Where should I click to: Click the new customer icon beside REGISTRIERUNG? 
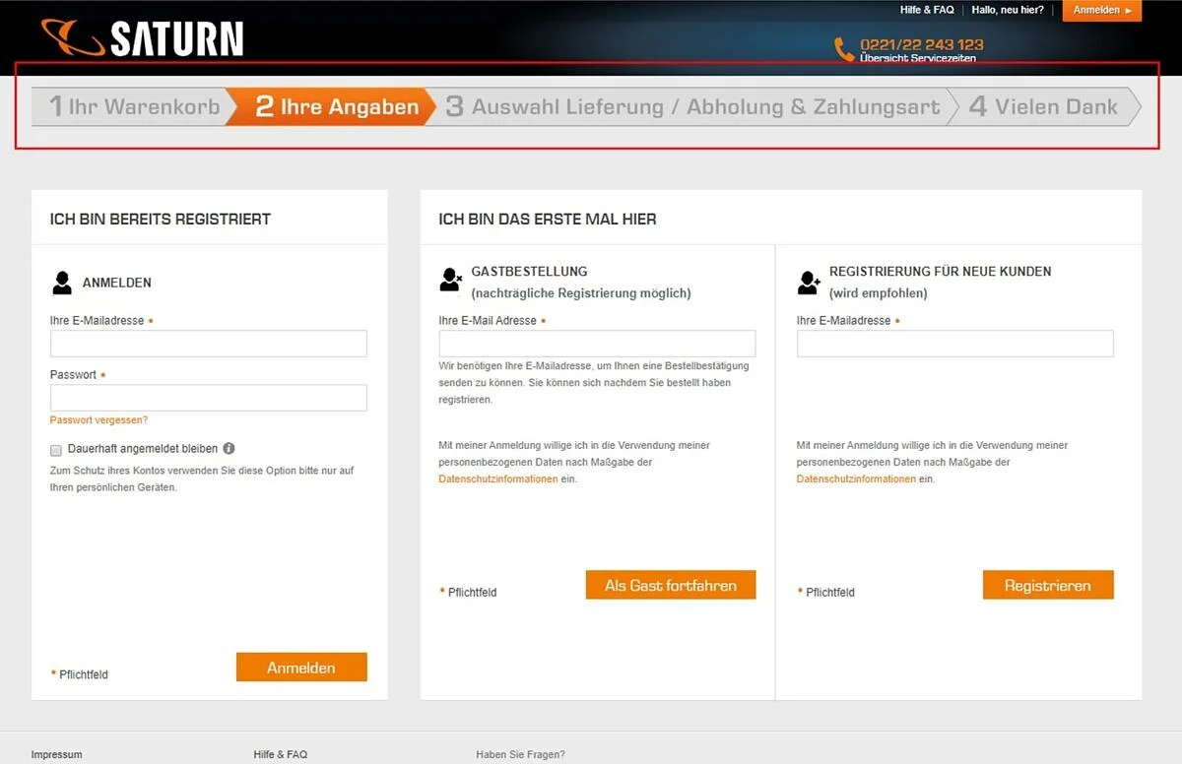(x=809, y=283)
